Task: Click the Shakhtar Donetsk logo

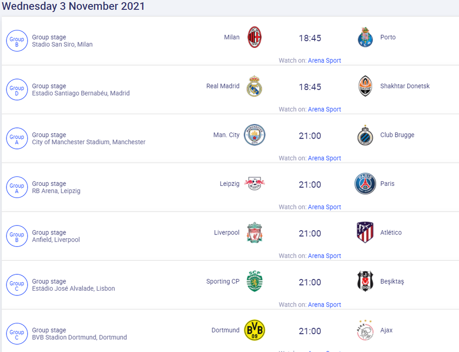Action: coord(365,86)
